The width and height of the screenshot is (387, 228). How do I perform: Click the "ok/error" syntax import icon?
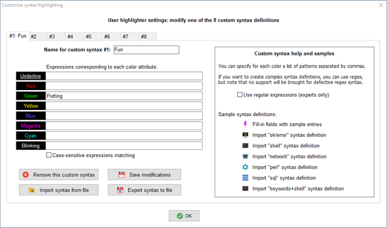click(x=245, y=135)
